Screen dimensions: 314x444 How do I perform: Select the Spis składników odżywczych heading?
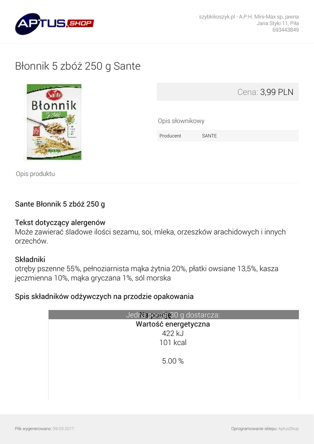point(104,297)
